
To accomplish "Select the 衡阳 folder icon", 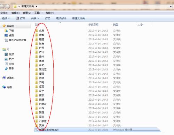I will coord(37,74).
